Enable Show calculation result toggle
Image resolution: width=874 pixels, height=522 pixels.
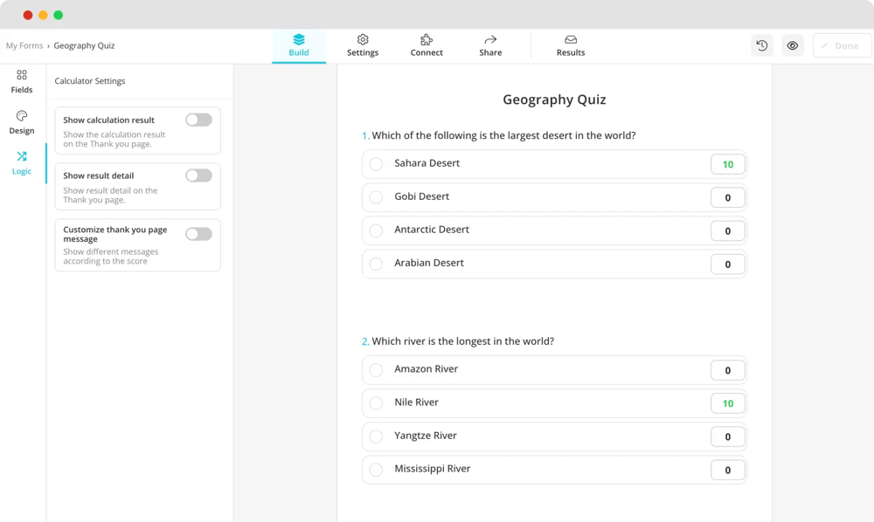(x=198, y=120)
